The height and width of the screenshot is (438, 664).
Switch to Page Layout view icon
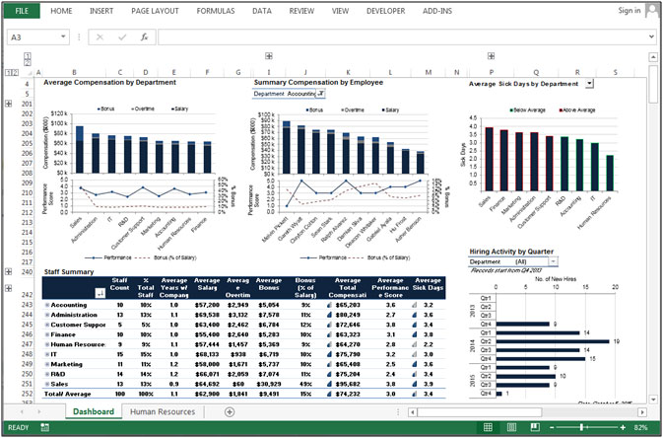click(x=511, y=427)
